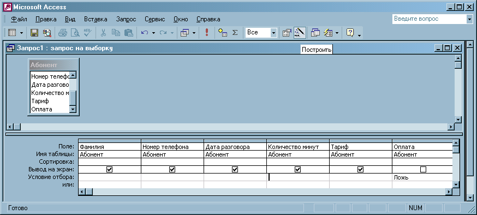Select 'Номер телефо' in Абонент field list
This screenshot has width=477, height=215.
(x=50, y=76)
